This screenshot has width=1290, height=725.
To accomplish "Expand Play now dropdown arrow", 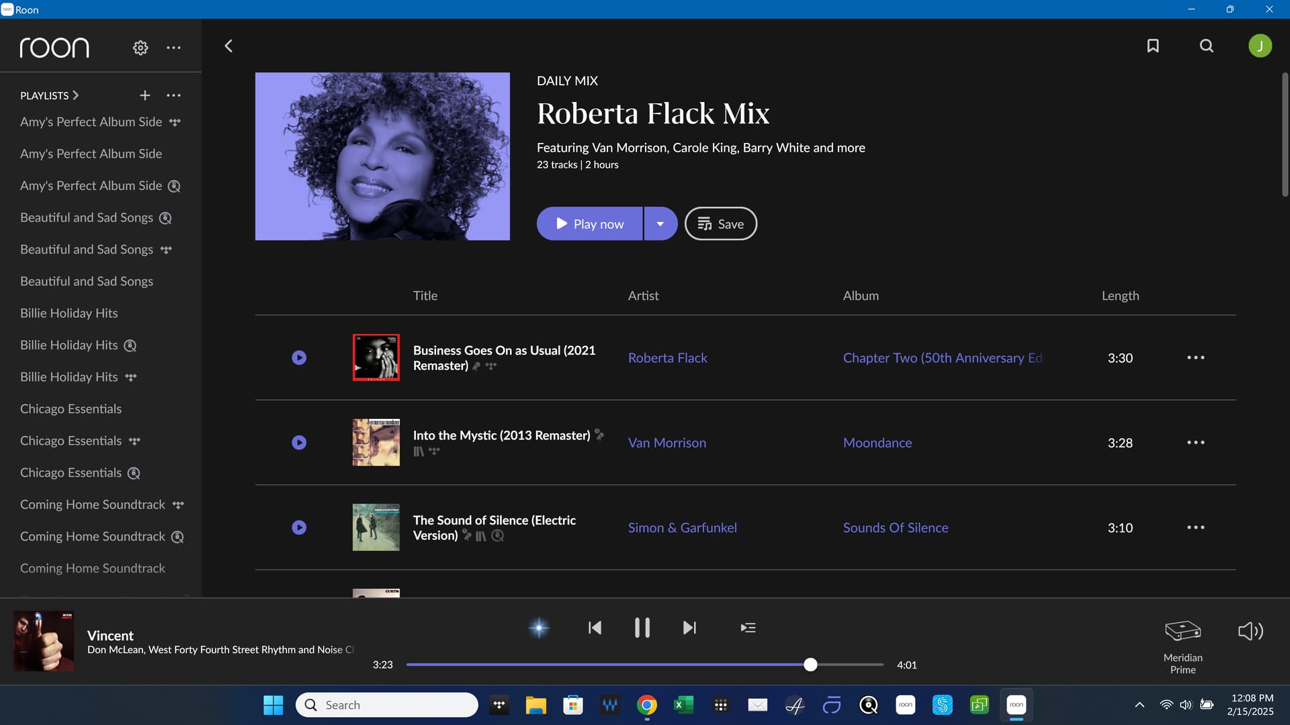I will [x=660, y=224].
